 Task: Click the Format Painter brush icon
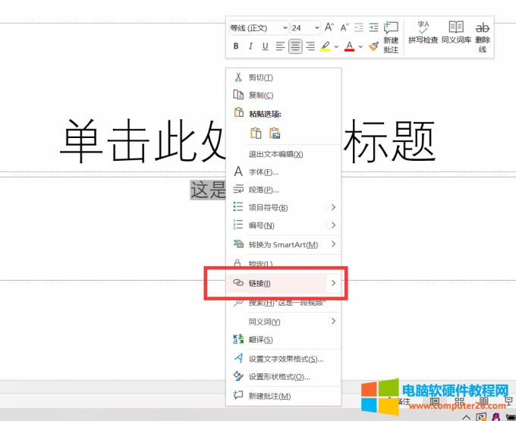point(373,46)
